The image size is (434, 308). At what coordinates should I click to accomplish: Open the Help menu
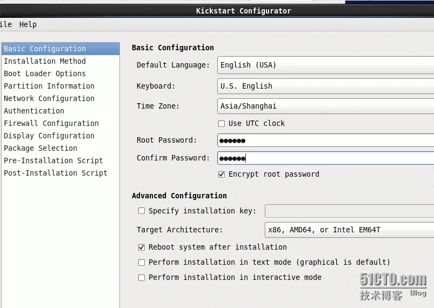(28, 24)
